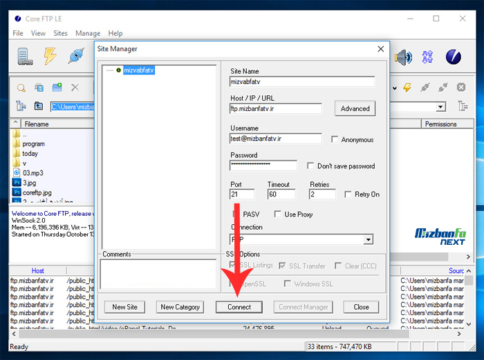Click the Username input field
This screenshot has width=484, height=360.
[276, 139]
